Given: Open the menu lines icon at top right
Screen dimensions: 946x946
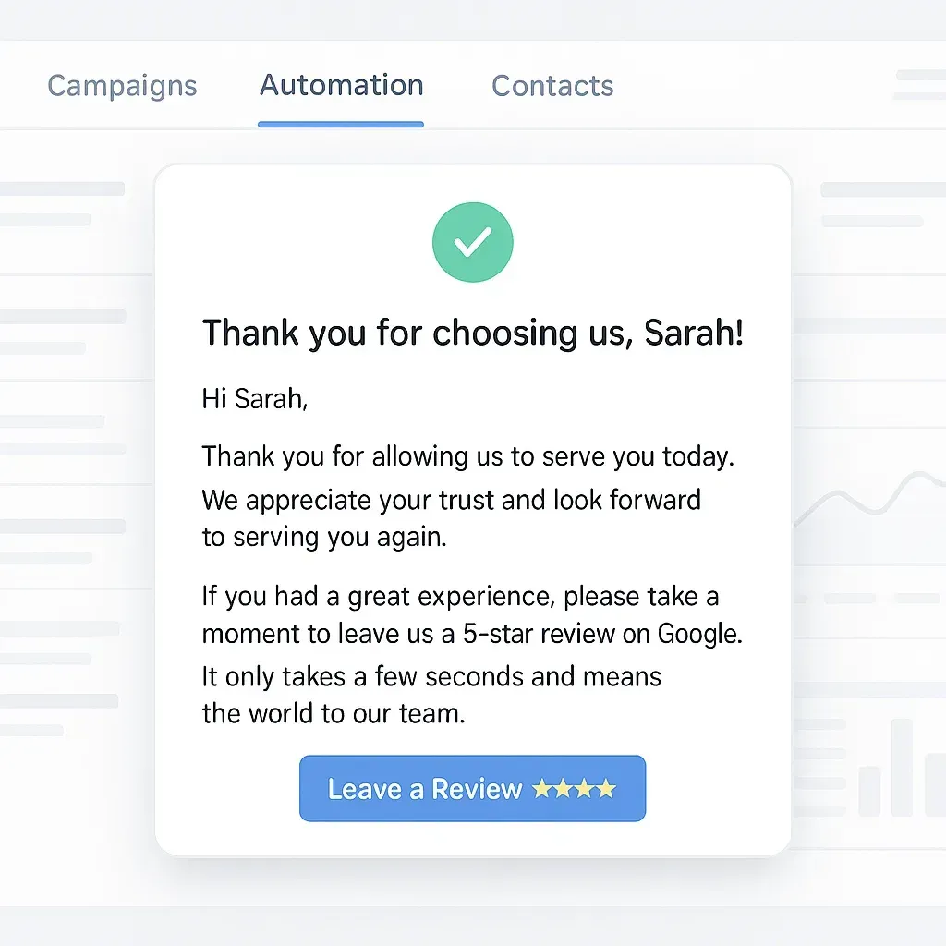Looking at the screenshot, I should pos(921,85).
